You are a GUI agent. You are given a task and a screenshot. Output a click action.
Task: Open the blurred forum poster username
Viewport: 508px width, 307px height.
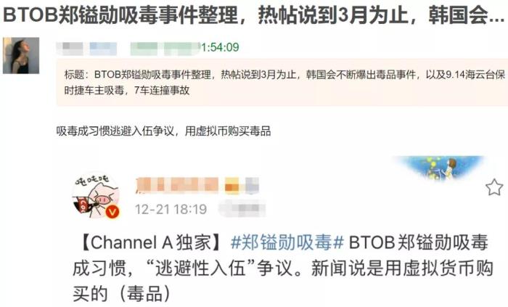[x=87, y=48]
